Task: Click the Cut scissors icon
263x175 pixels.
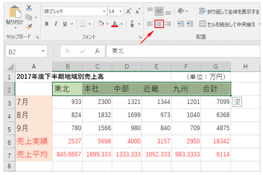Action: click(29, 8)
